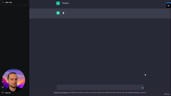This screenshot has width=171, height=96.
Task: Select the Bonjour message text
Action: (x=65, y=3)
